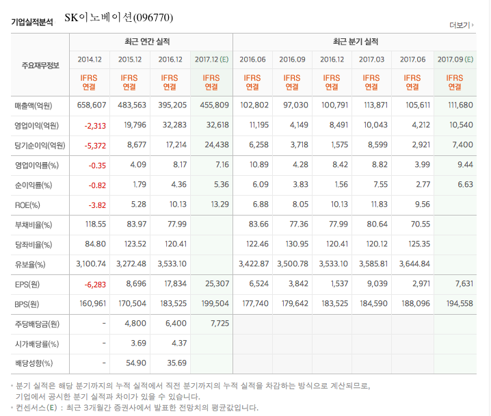Select the 10,540 quarterly profit estimate

coord(461,125)
